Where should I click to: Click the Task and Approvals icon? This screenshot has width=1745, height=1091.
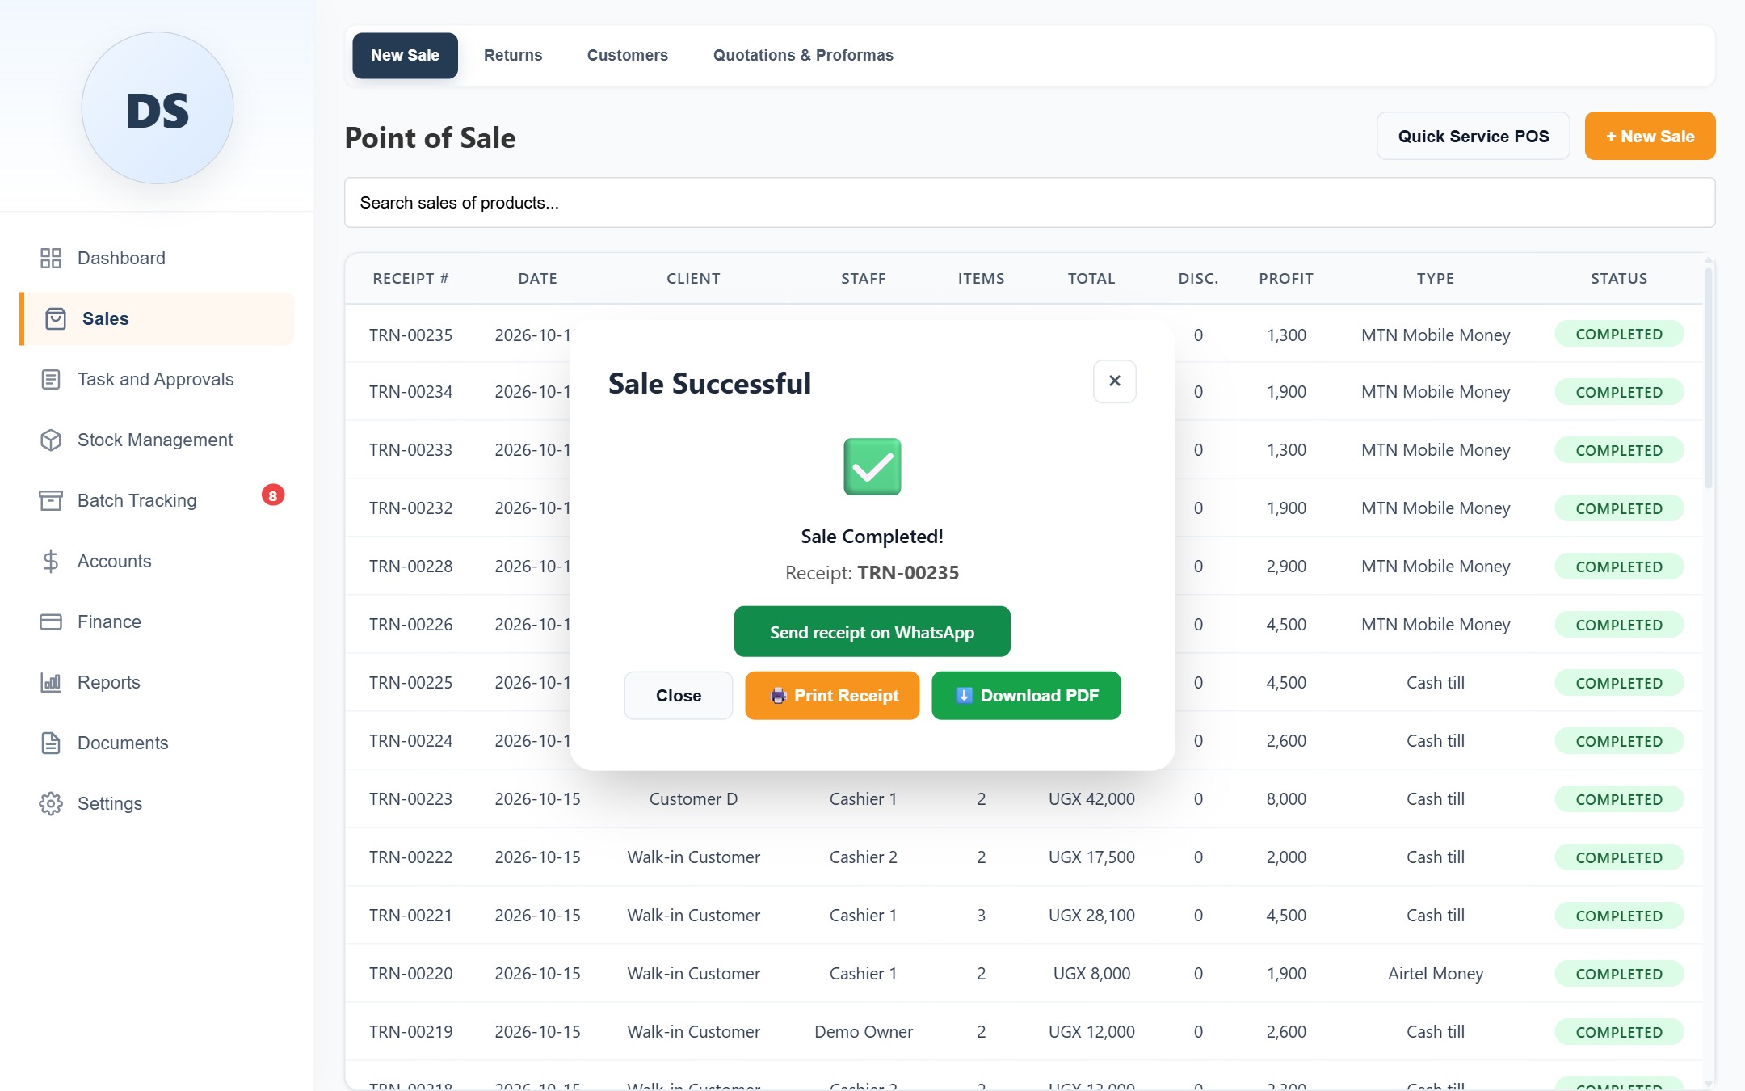pos(51,379)
